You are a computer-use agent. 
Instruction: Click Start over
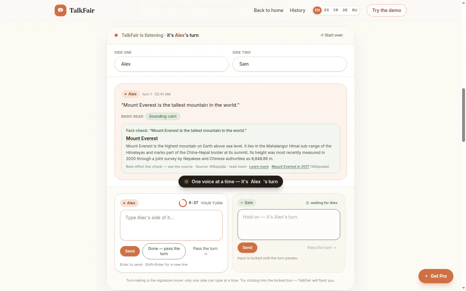tap(332, 35)
